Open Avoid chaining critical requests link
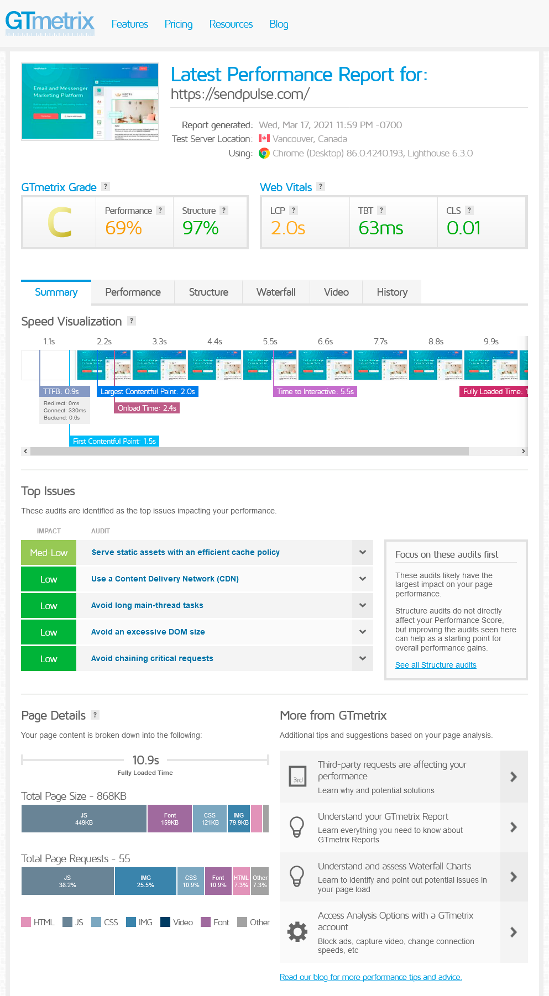549x996 pixels. [x=152, y=658]
